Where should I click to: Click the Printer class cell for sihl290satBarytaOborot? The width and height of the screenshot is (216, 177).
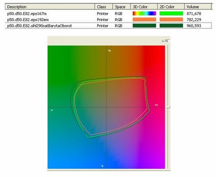click(102, 26)
